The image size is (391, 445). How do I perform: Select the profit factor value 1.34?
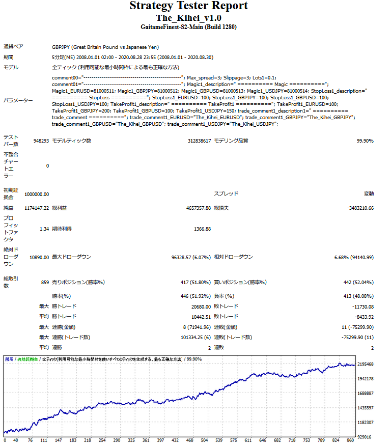[x=44, y=229]
